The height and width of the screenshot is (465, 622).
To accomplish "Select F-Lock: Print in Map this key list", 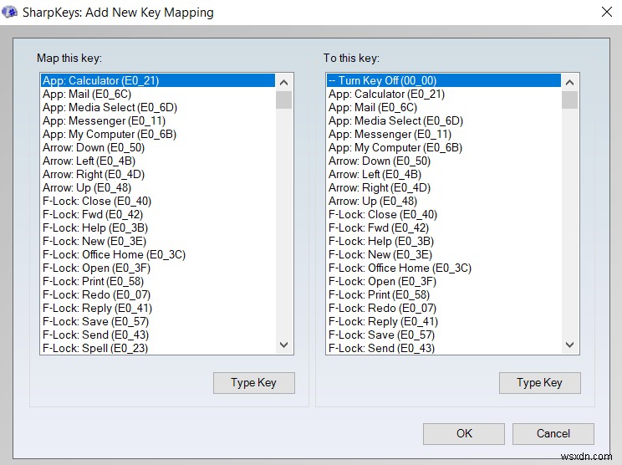I will tap(158, 281).
